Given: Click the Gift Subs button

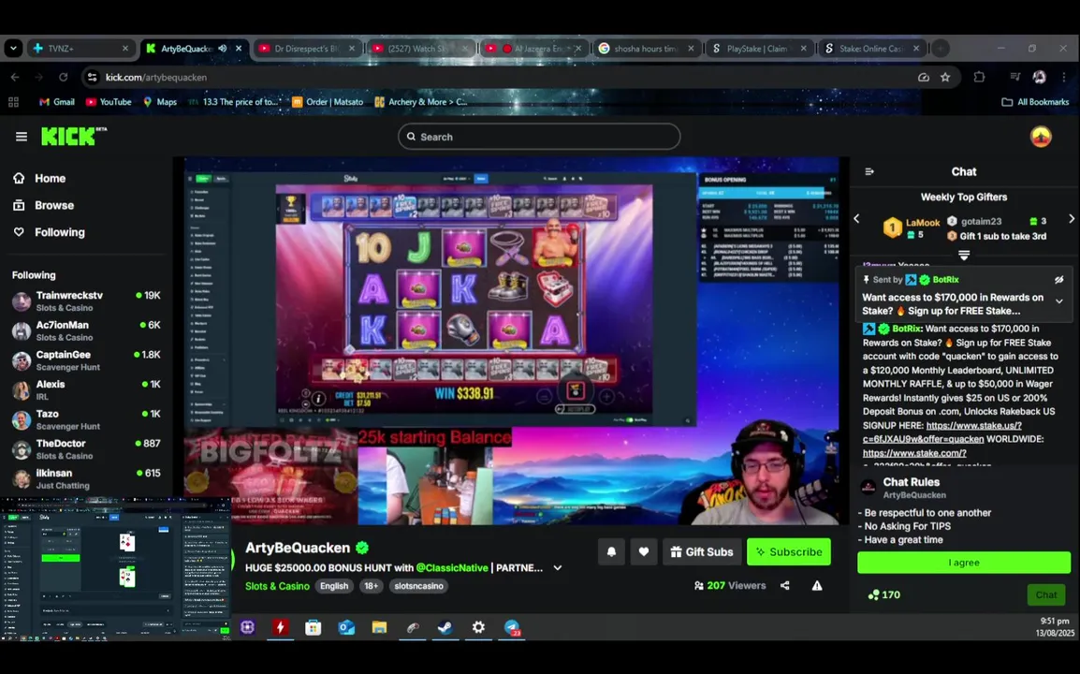Looking at the screenshot, I should pos(702,551).
